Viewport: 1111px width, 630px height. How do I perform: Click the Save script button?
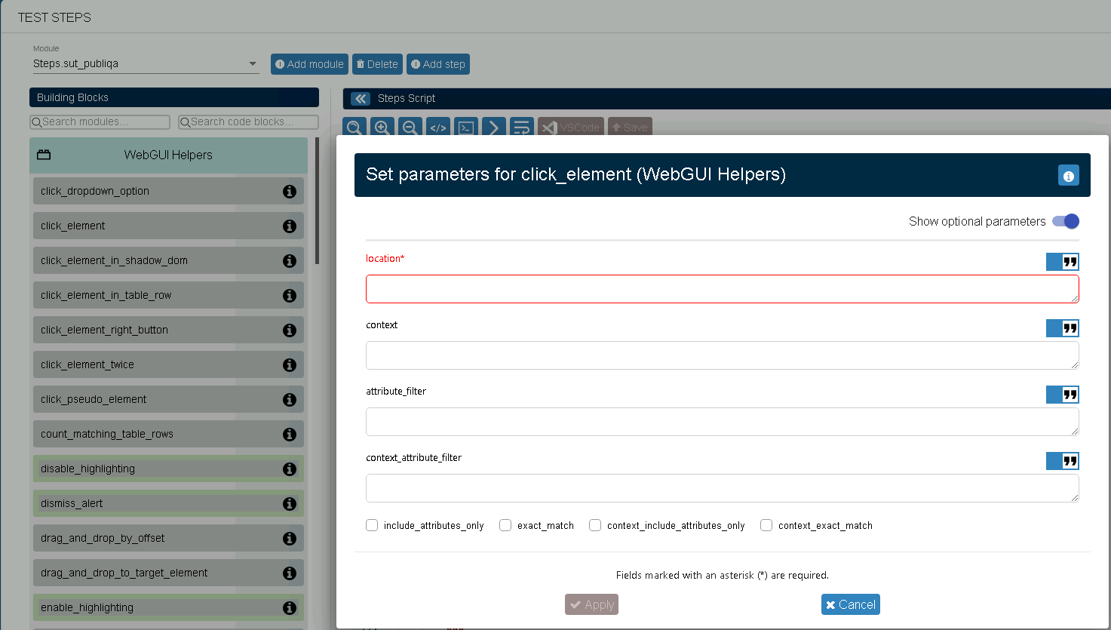[630, 128]
